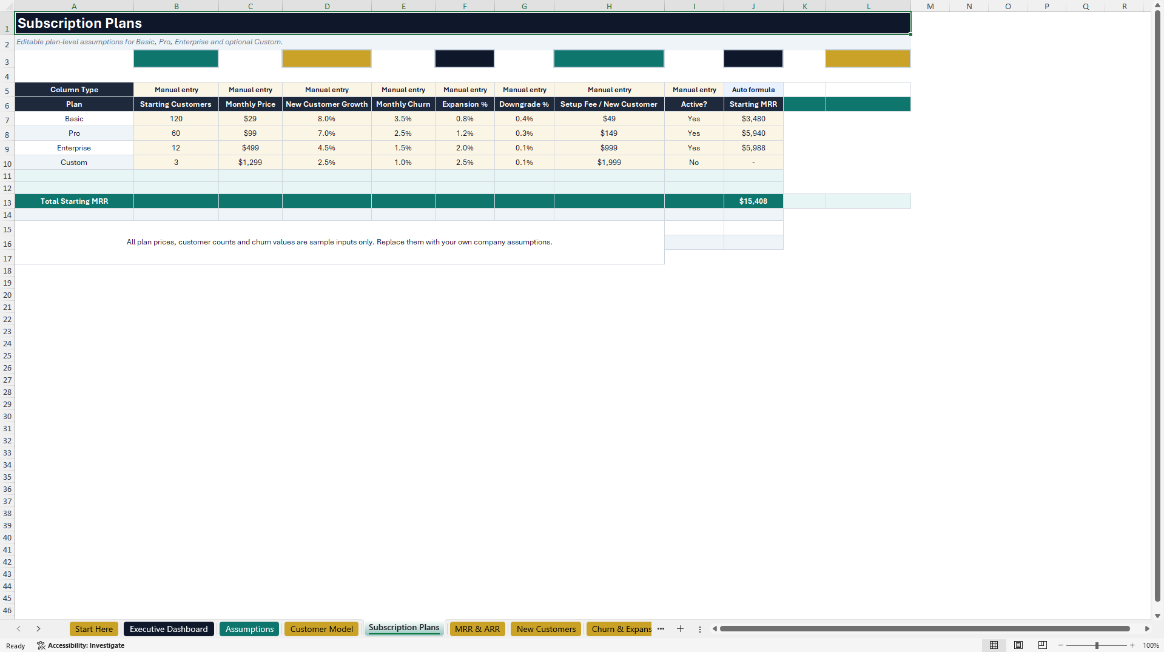
Task: Go to previous sheet tab arrow
Action: 19,629
